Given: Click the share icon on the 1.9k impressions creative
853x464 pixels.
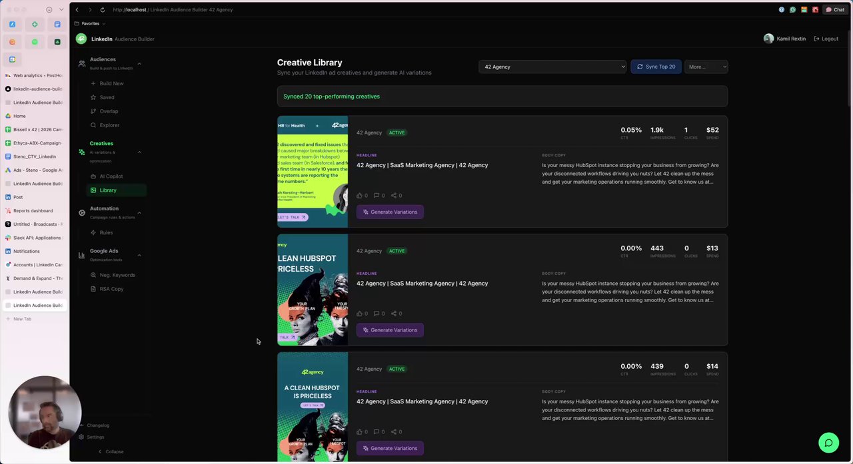Looking at the screenshot, I should click(394, 196).
